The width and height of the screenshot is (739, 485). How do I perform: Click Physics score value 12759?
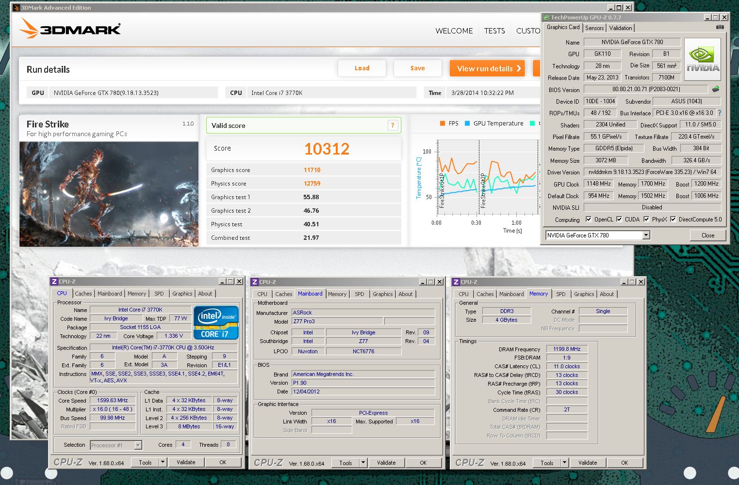tap(312, 184)
